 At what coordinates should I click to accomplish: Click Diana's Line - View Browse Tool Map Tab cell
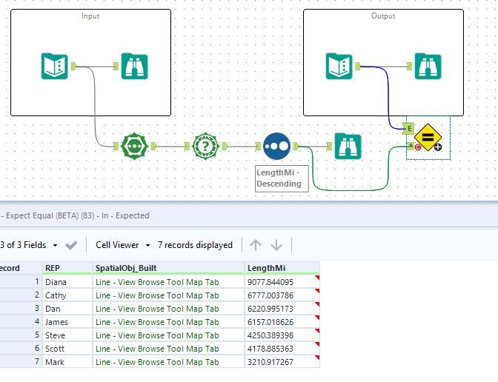coord(168,282)
